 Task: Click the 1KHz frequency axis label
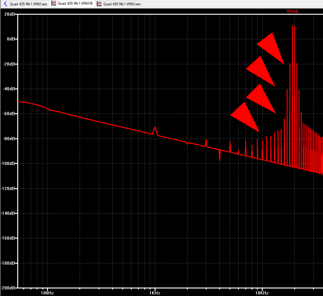point(155,293)
